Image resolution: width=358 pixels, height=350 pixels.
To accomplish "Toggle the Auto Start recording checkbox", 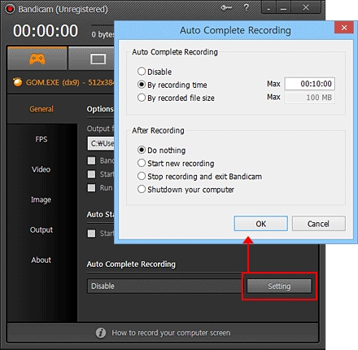I will click(91, 234).
